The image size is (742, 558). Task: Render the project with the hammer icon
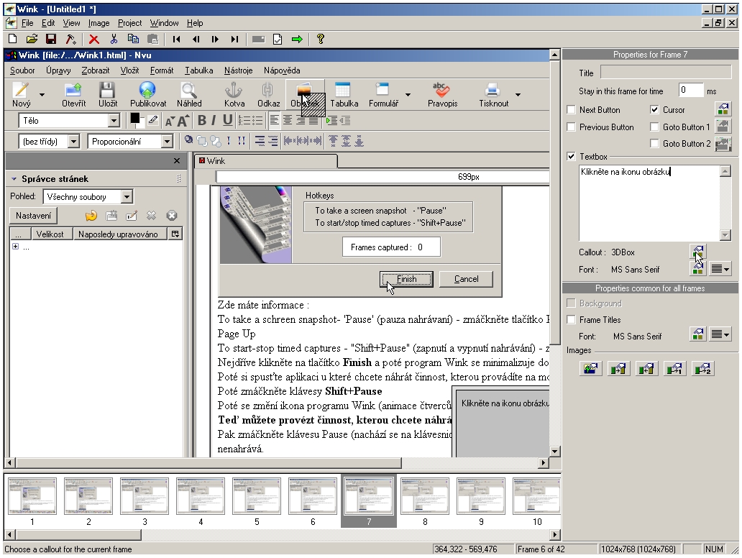[70, 40]
